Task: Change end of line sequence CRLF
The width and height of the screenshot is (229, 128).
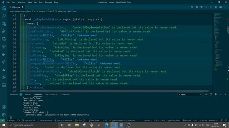Action: click(x=163, y=121)
